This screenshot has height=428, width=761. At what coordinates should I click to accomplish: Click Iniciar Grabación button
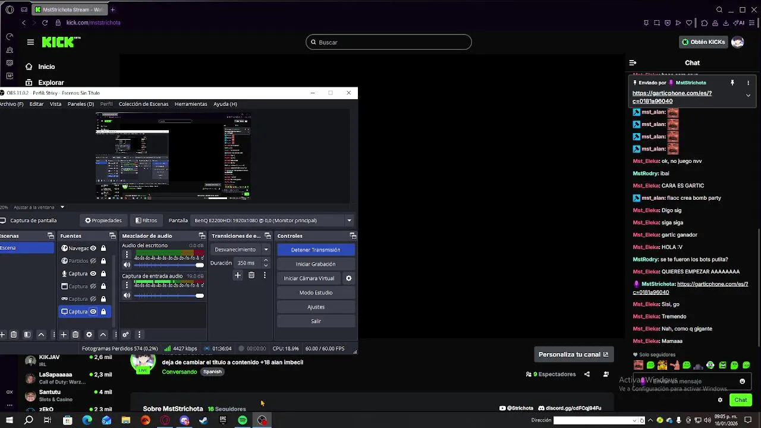click(x=316, y=264)
